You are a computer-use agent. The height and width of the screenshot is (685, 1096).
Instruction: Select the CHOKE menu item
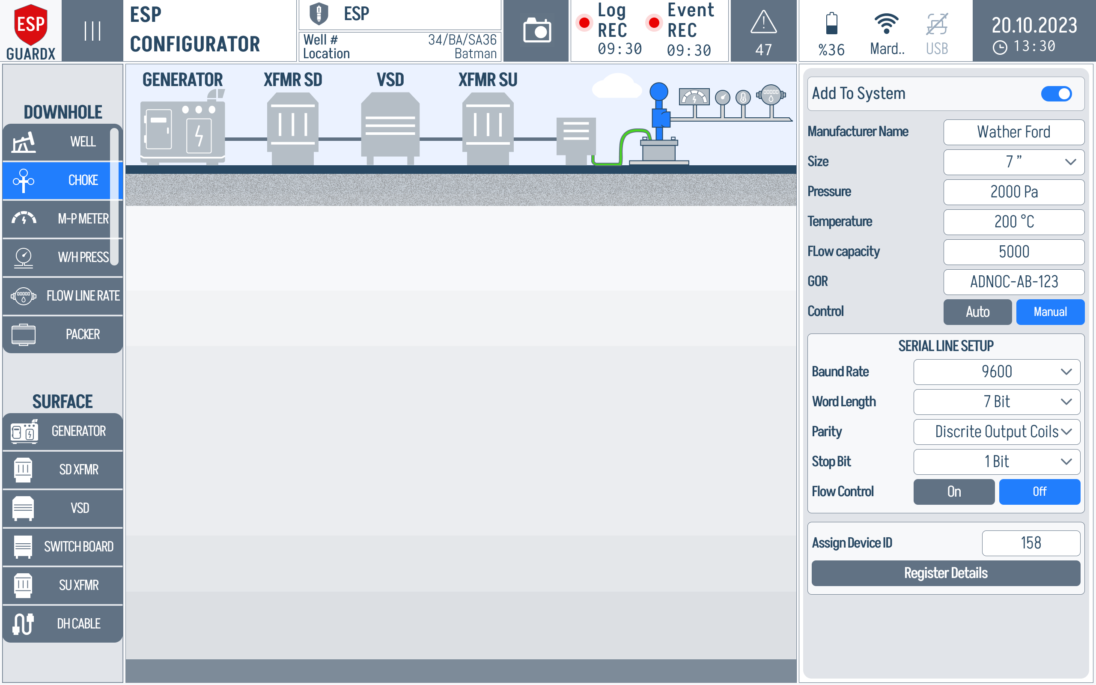pos(63,180)
